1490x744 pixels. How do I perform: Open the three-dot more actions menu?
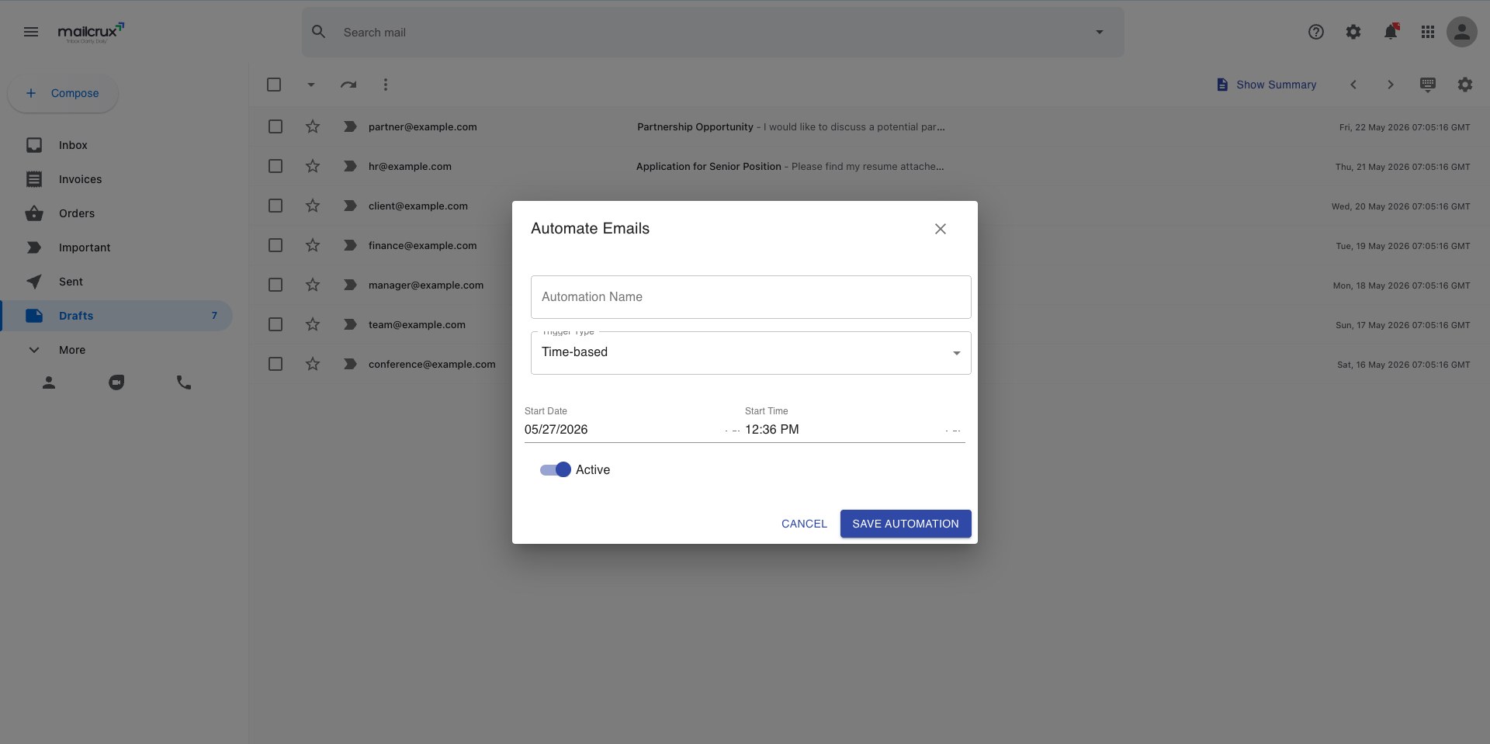pos(386,85)
